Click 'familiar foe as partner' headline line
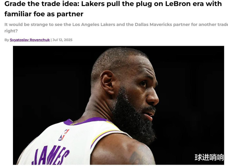 pyautogui.click(x=44, y=14)
